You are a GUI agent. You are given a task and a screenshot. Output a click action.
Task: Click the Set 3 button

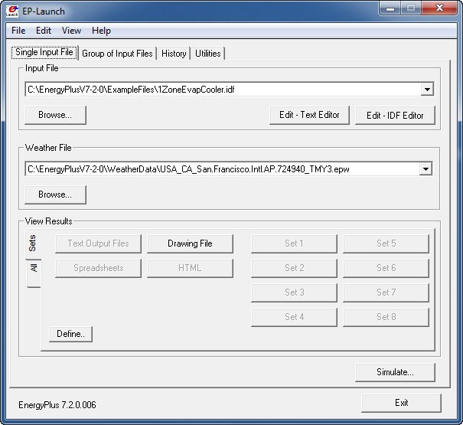(x=294, y=293)
